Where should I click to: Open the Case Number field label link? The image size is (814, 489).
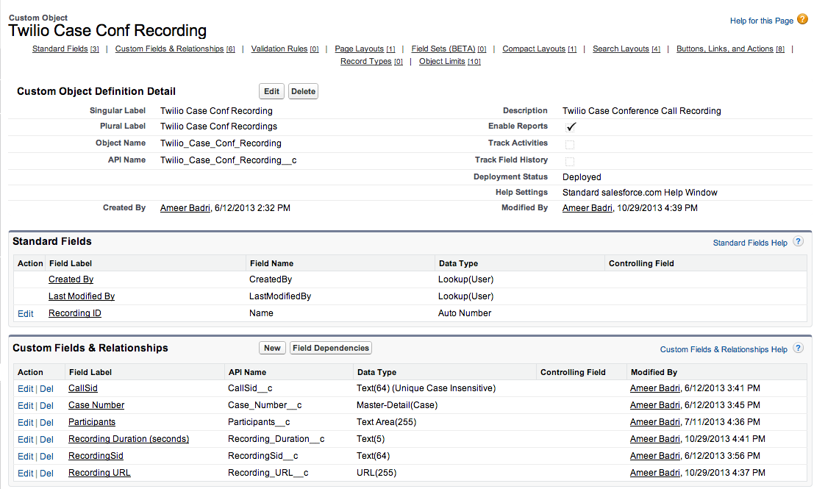[x=96, y=405]
